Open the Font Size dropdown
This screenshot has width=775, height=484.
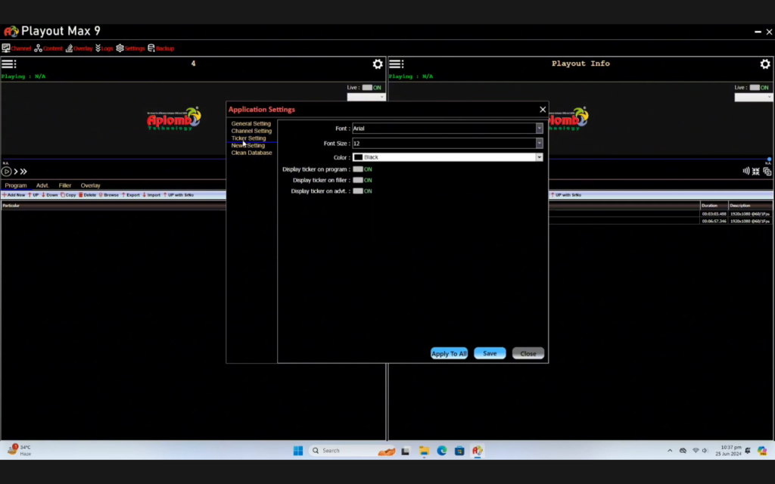click(539, 143)
